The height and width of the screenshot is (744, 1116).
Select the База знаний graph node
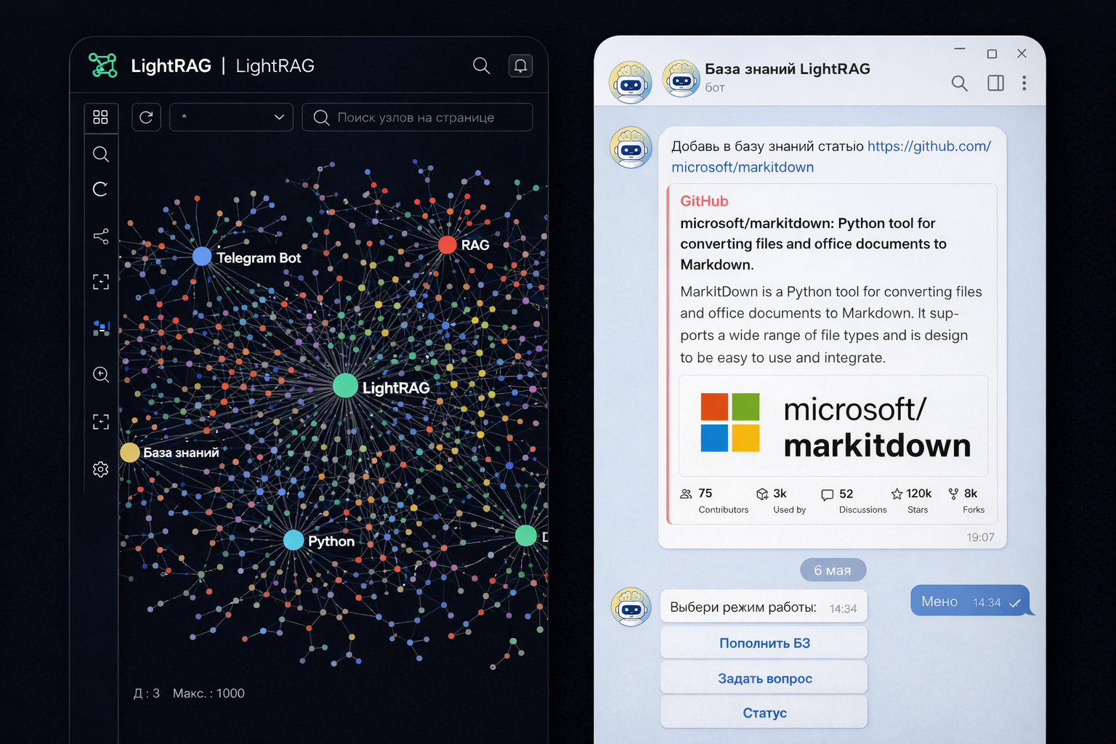pos(130,452)
